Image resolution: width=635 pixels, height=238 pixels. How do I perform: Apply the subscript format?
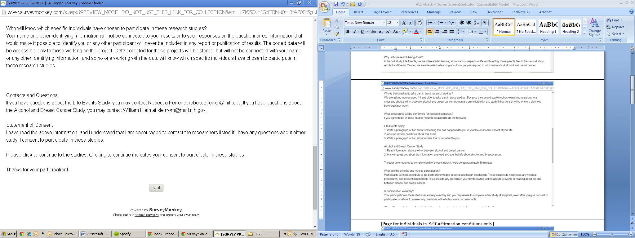click(x=381, y=32)
